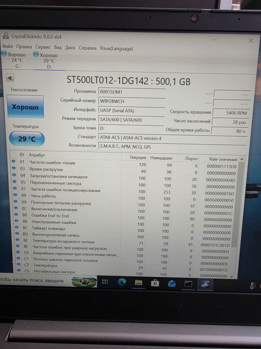Image resolution: width=261 pixels, height=349 pixels.
Task: Click status dot for Переназначенные сектора
Action: (14, 181)
